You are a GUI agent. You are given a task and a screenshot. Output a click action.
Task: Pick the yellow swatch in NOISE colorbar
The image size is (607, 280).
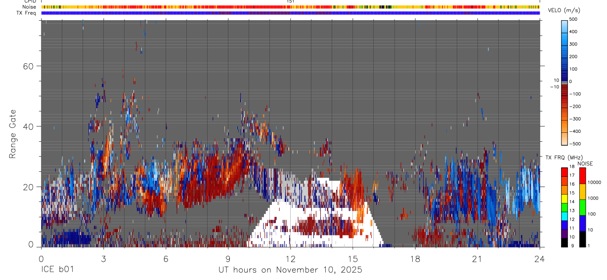coord(583,192)
